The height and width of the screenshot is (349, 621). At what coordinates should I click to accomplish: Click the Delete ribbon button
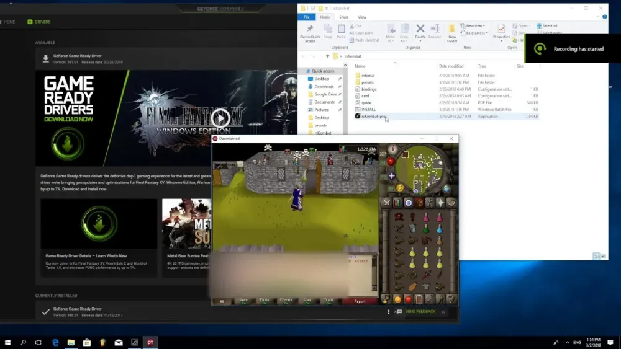tap(420, 32)
